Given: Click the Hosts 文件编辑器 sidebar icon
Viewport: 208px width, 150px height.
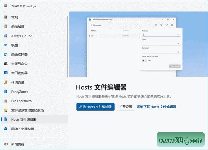Looking at the screenshot, I should coord(6,119).
